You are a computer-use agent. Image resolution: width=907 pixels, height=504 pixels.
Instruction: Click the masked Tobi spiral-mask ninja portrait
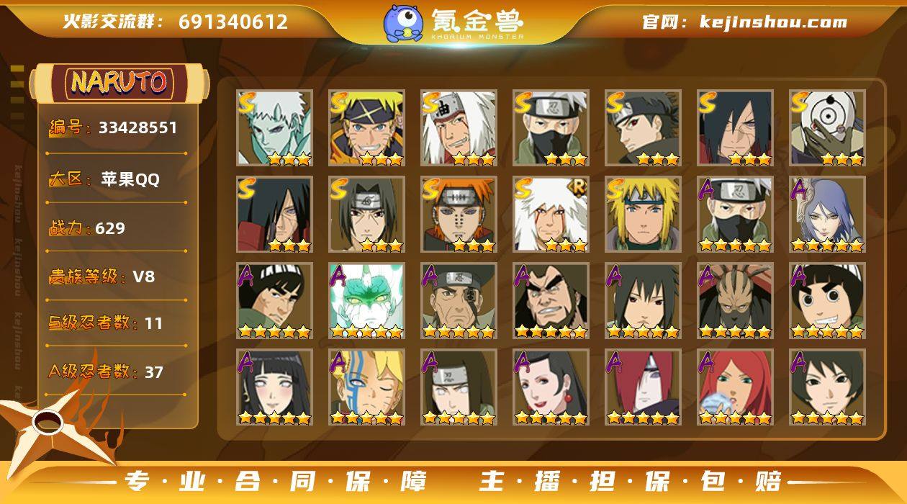828,128
